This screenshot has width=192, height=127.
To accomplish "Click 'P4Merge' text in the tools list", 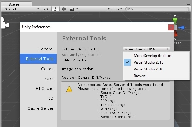I will 108,101.
